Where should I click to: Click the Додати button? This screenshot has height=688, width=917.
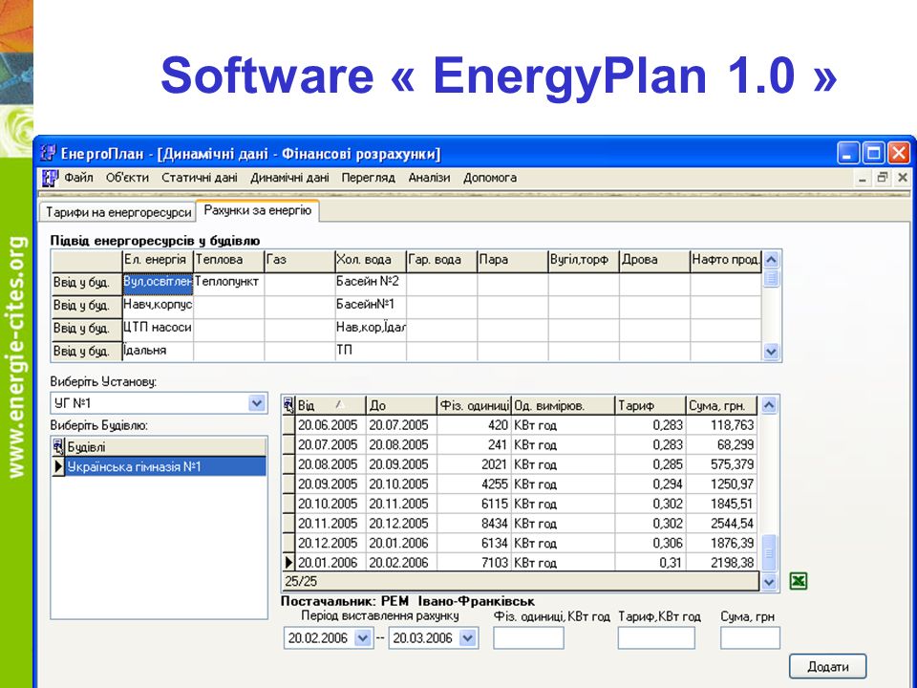coord(827,666)
